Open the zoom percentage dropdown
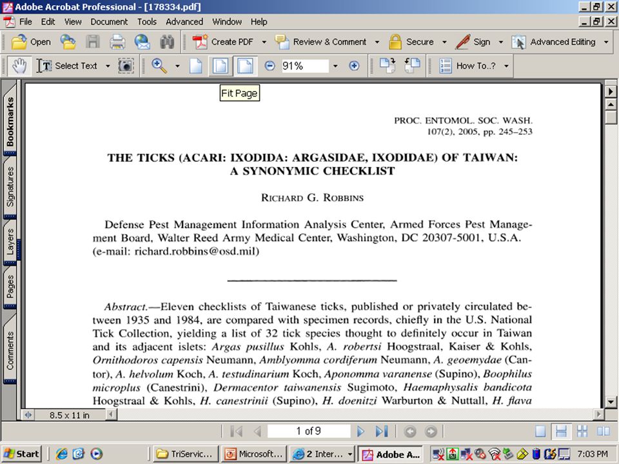 pos(335,66)
